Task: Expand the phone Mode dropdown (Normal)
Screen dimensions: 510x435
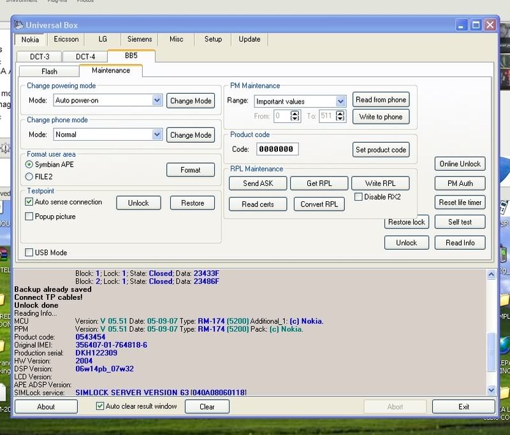Action: [157, 134]
